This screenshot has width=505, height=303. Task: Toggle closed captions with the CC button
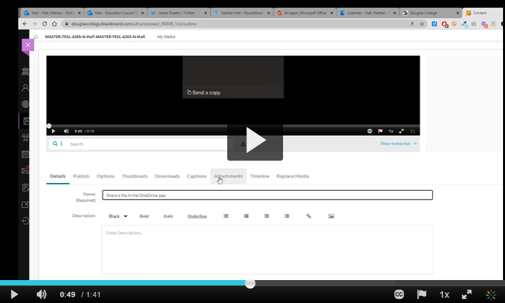click(399, 294)
